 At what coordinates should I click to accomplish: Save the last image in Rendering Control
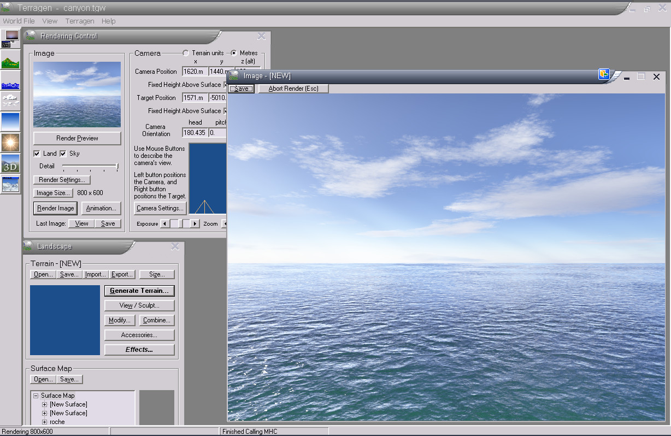[108, 223]
